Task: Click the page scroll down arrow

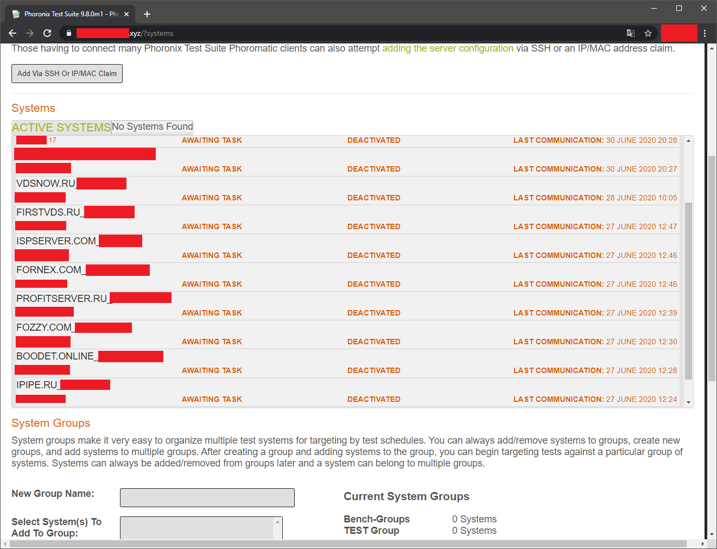Action: point(712,535)
